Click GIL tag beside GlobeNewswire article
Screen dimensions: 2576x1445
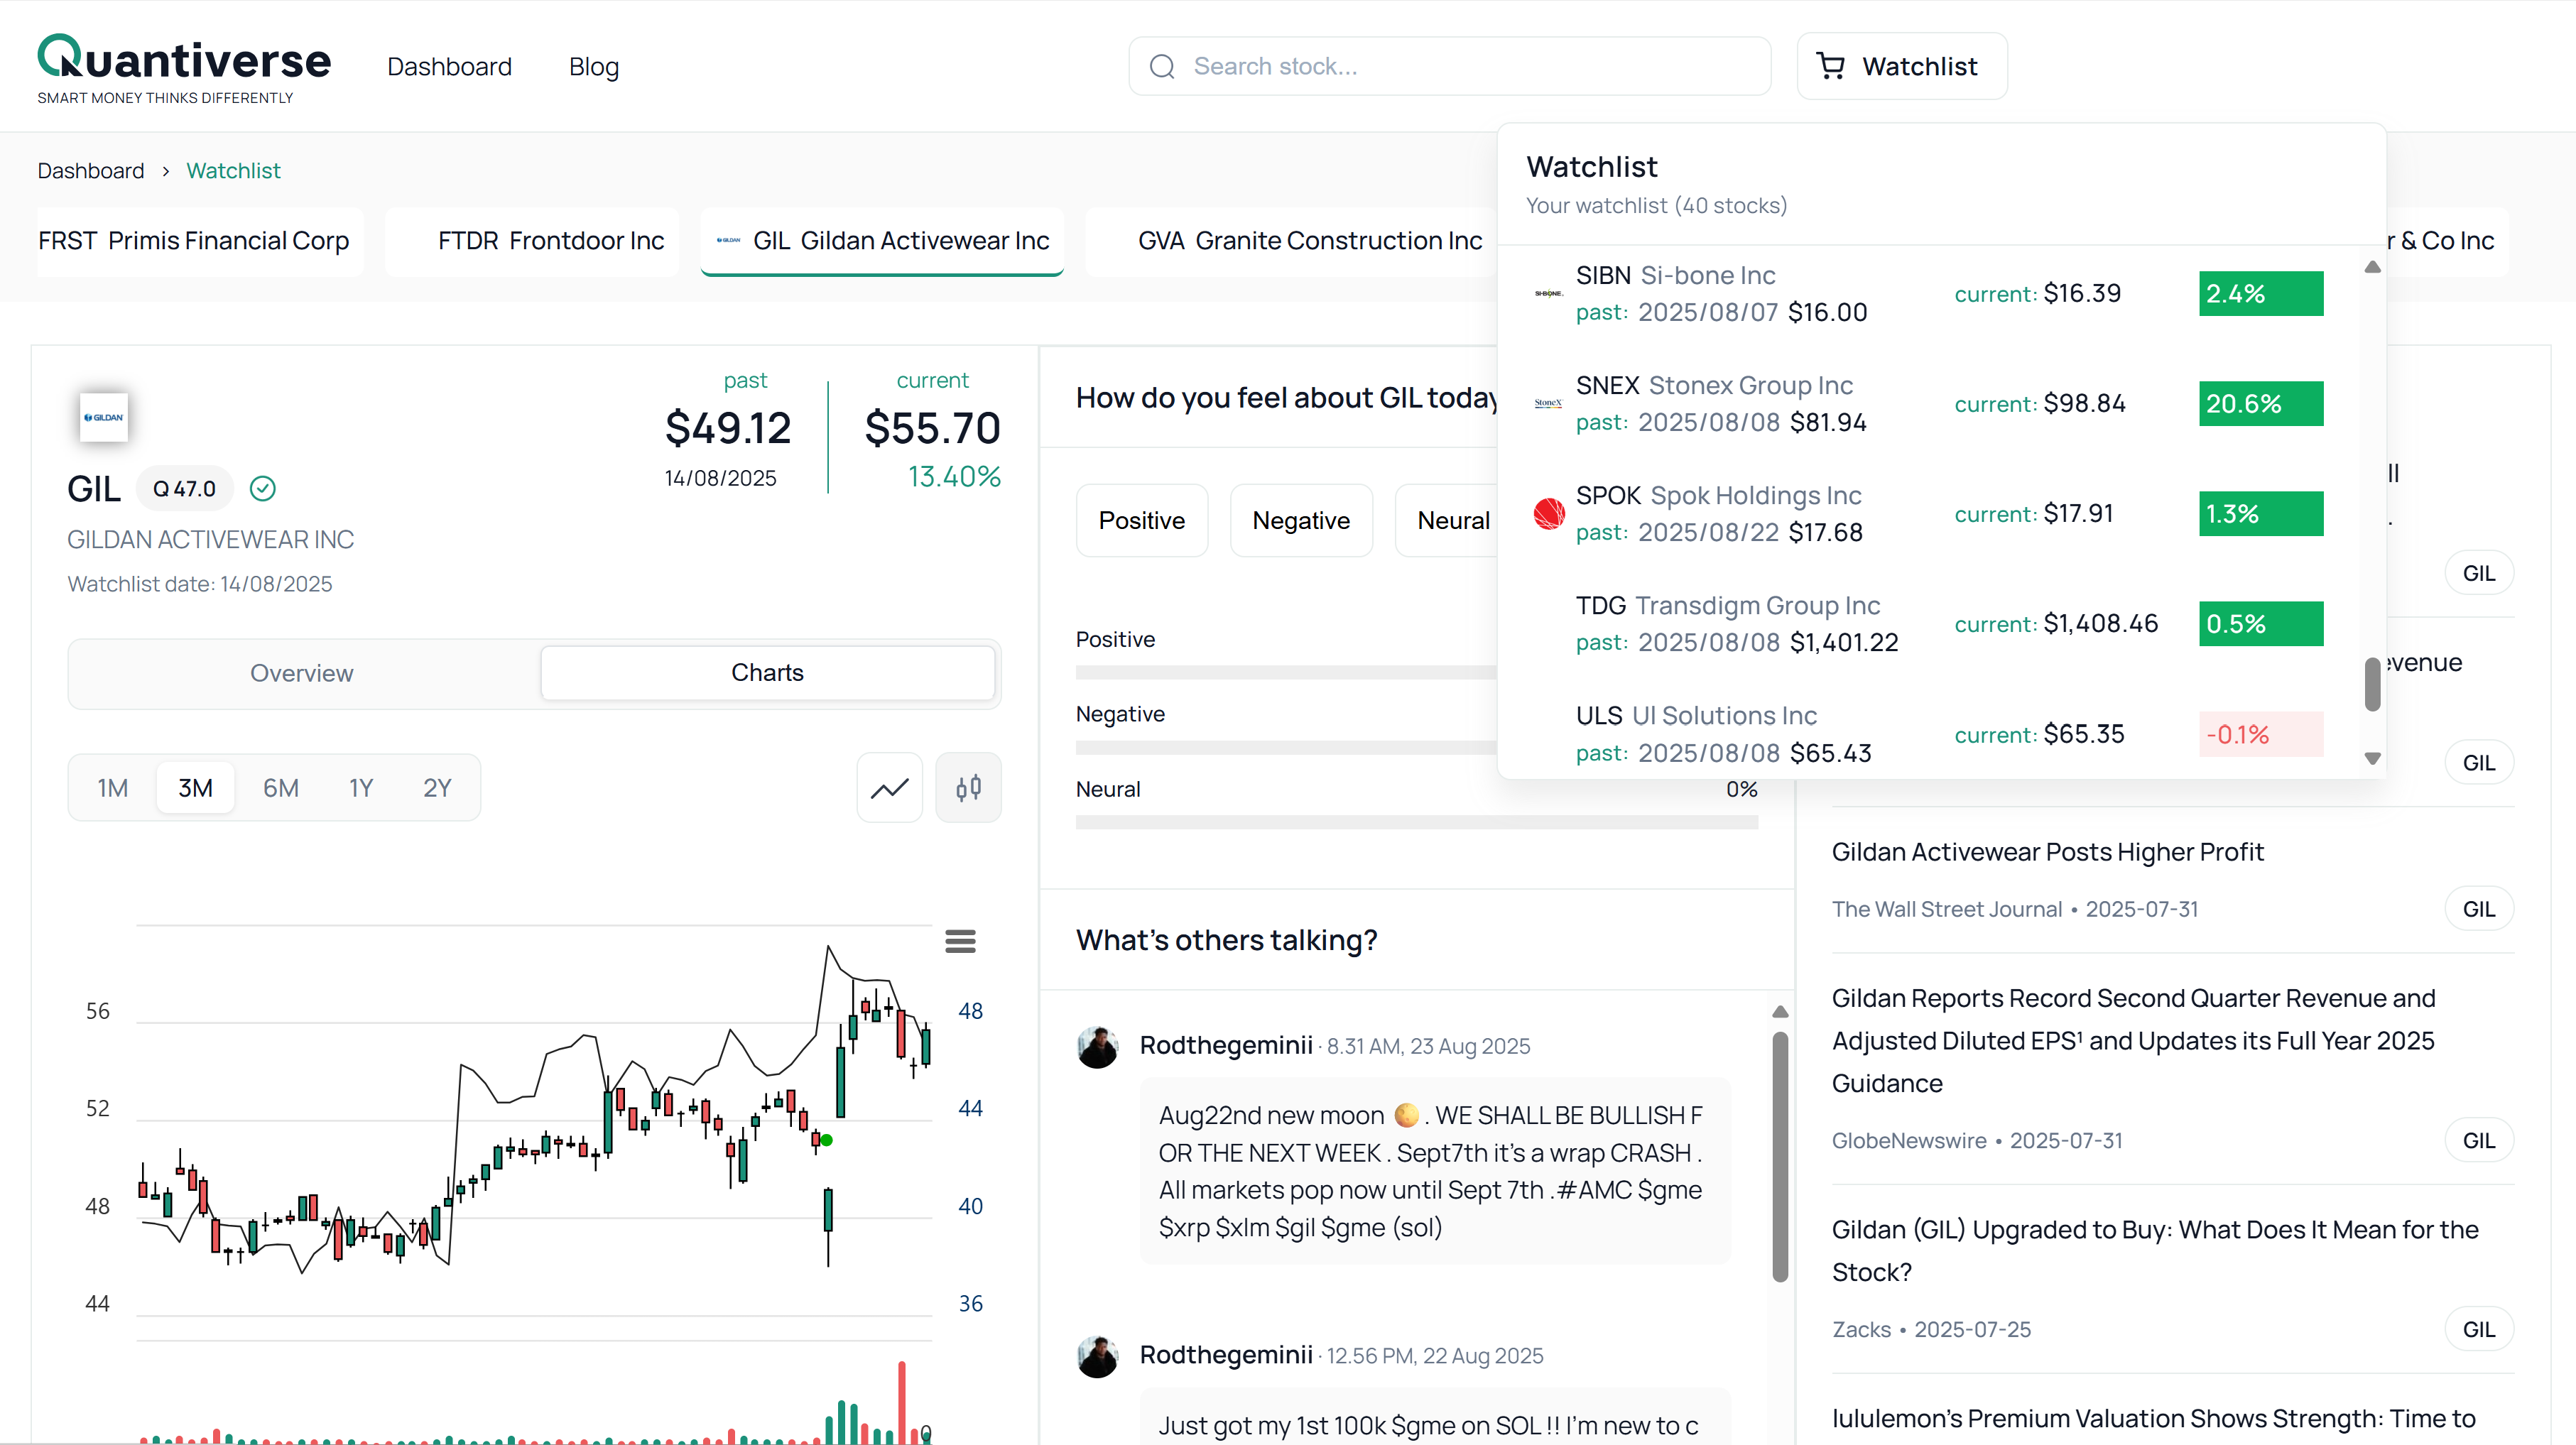2478,1141
